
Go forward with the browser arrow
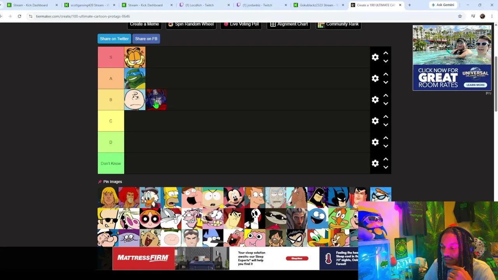tap(10, 16)
